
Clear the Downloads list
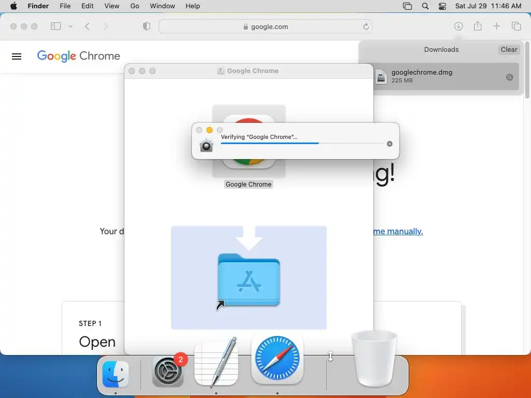(x=509, y=49)
